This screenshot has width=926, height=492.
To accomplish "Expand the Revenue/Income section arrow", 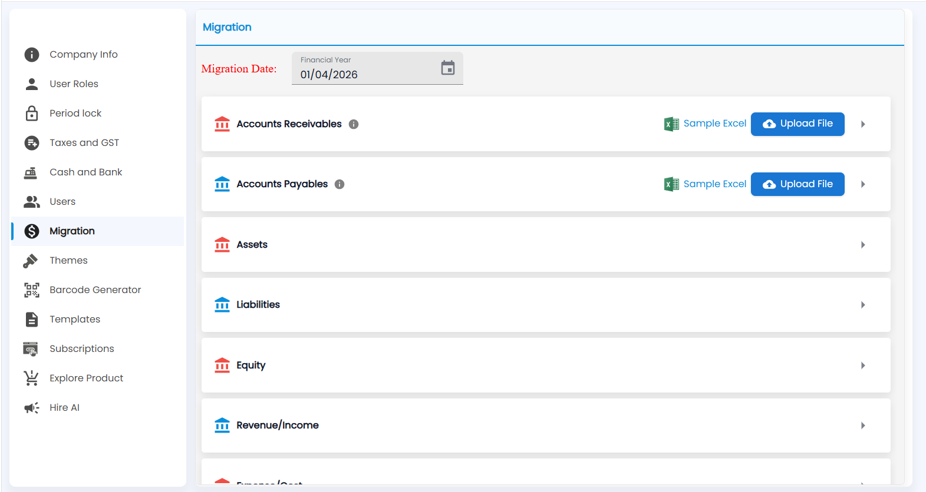I will (863, 425).
